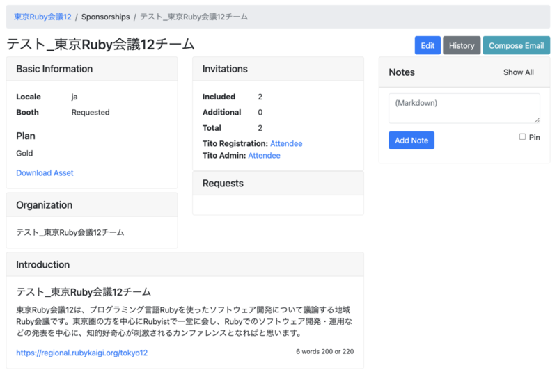Screen dimensions: 557x372
Task: Go to Sponsorships breadcrumb
Action: [x=106, y=17]
